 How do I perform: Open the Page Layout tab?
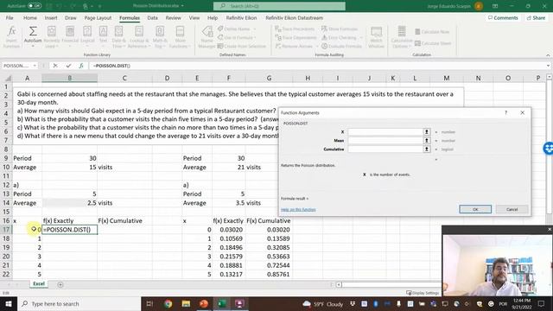pyautogui.click(x=98, y=17)
